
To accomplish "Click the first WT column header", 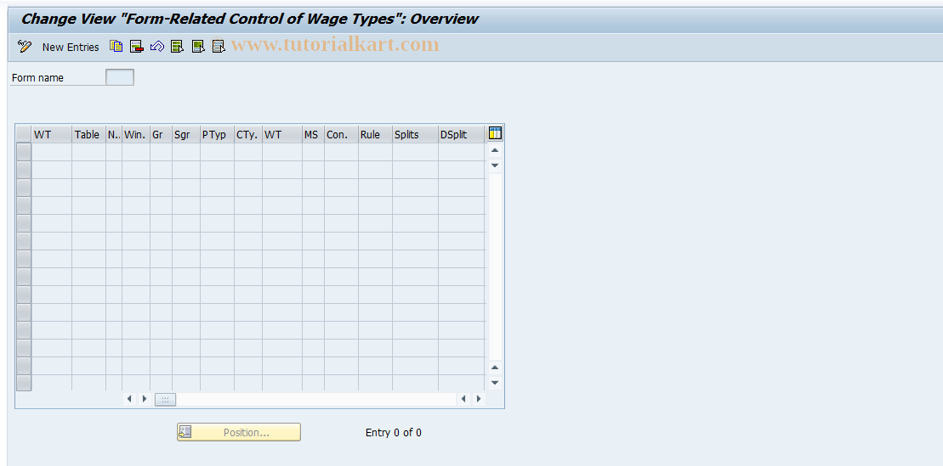I will coord(52,134).
